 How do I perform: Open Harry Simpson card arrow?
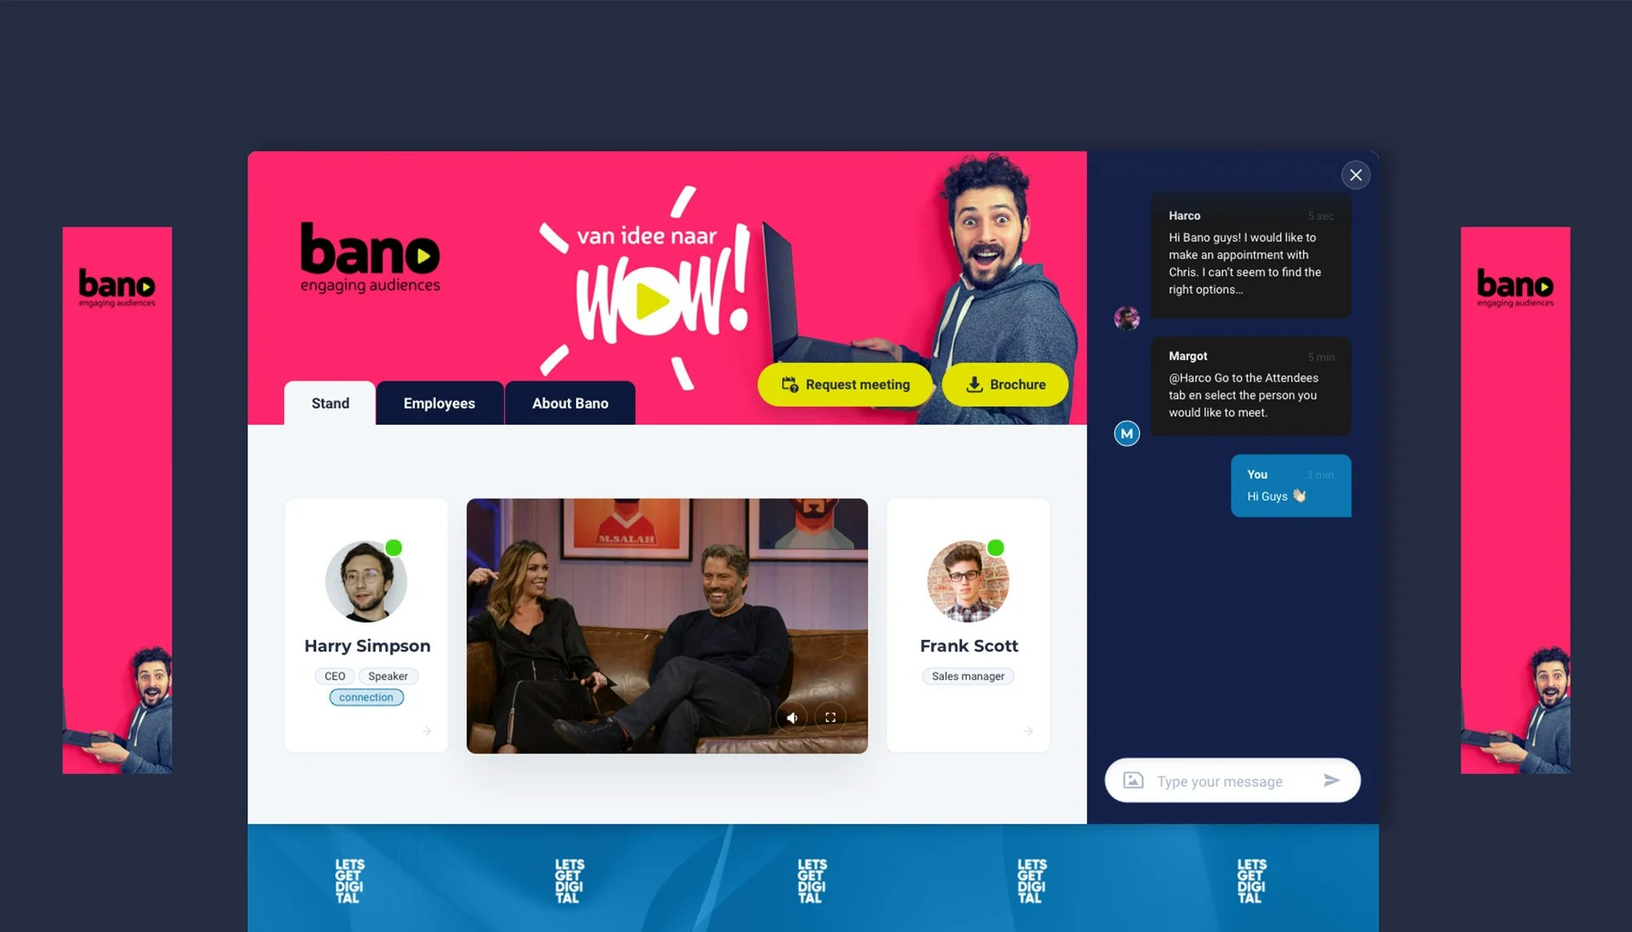coord(427,731)
